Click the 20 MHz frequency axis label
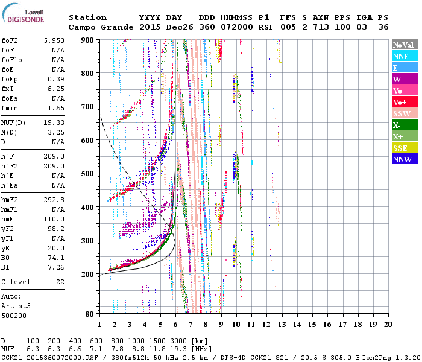 pyautogui.click(x=388, y=325)
